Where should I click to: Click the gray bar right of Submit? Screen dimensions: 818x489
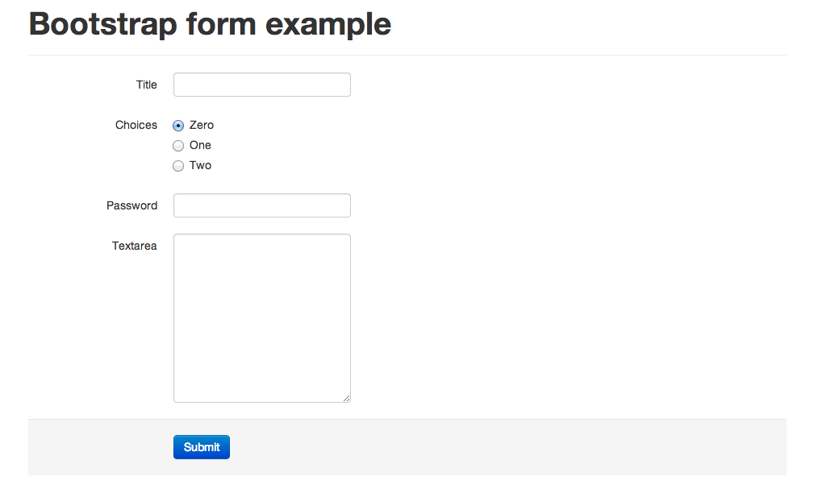(x=508, y=447)
